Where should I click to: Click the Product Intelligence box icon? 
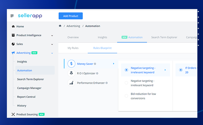tap(13, 35)
